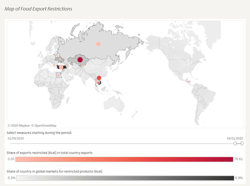Image resolution: width=250 pixels, height=186 pixels.
Task: Click the 0.0% legend minimum value
Action: [x=12, y=178]
